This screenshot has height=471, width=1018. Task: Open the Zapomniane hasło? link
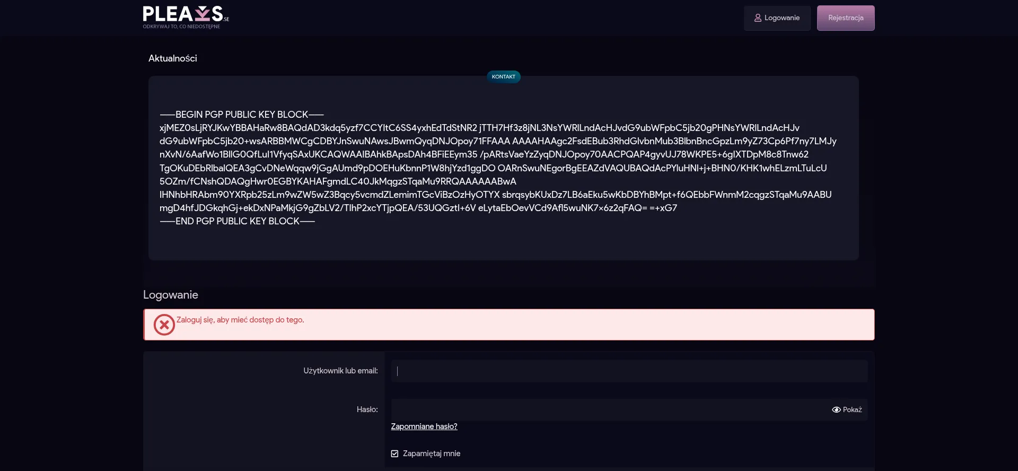[x=424, y=426]
